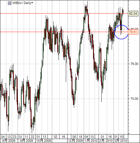Click the 9月 2009 month label
Image resolution: width=140 pixels, height=143 pixels.
(x=26, y=141)
